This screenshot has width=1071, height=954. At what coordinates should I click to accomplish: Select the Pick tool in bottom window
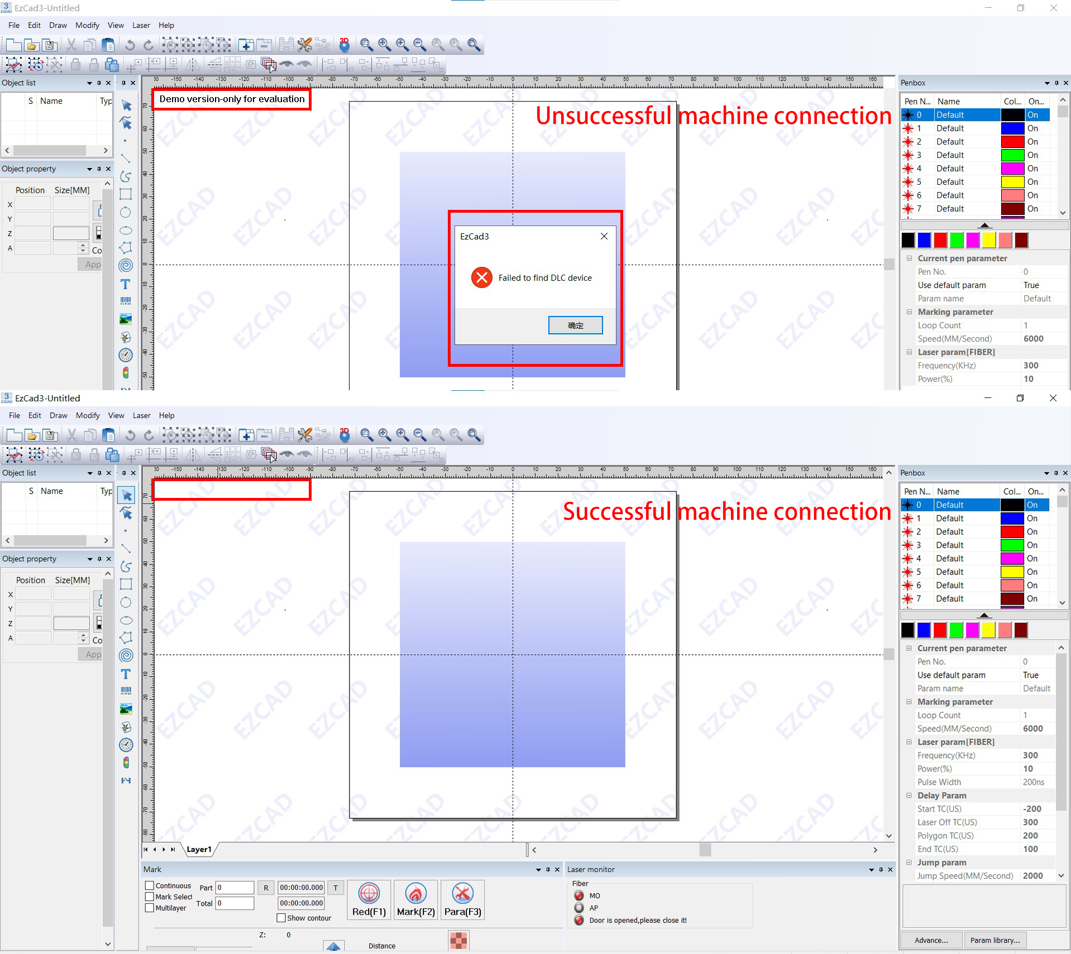126,495
